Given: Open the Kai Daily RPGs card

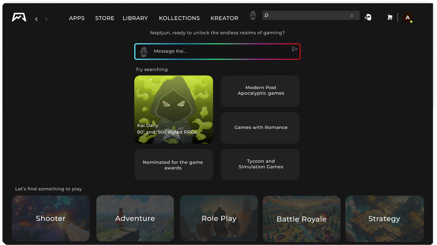Looking at the screenshot, I should tap(174, 109).
